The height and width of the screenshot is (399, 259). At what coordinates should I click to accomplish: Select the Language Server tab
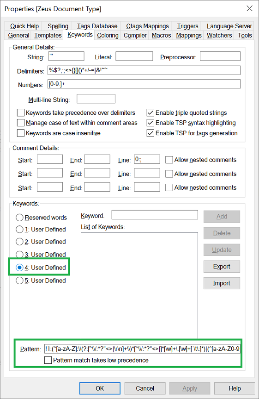click(229, 26)
